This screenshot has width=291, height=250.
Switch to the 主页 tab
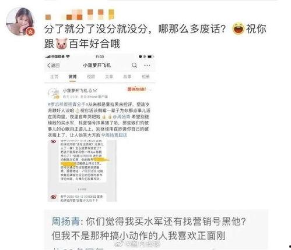click(x=54, y=77)
